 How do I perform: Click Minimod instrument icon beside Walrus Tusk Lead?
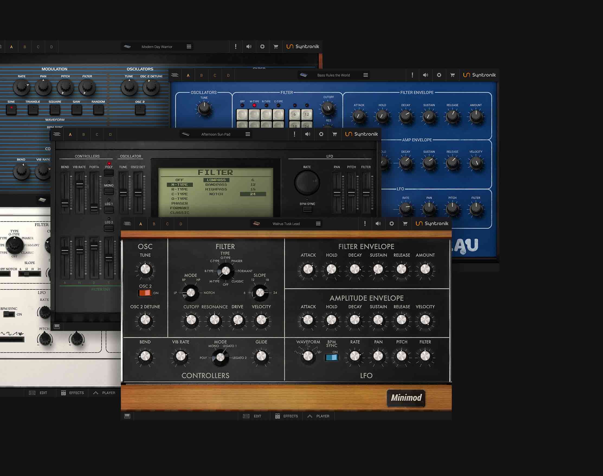[x=256, y=224]
